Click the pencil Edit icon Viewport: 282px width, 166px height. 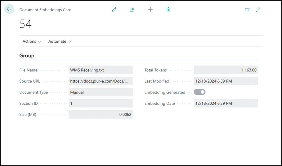[x=114, y=10]
